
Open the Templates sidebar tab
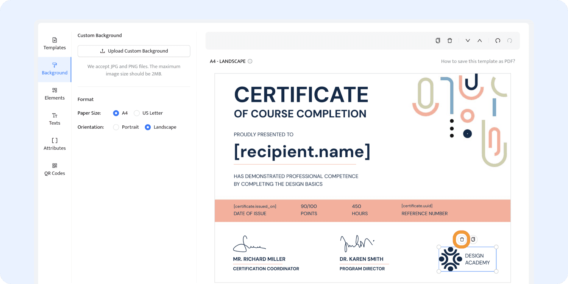(55, 44)
